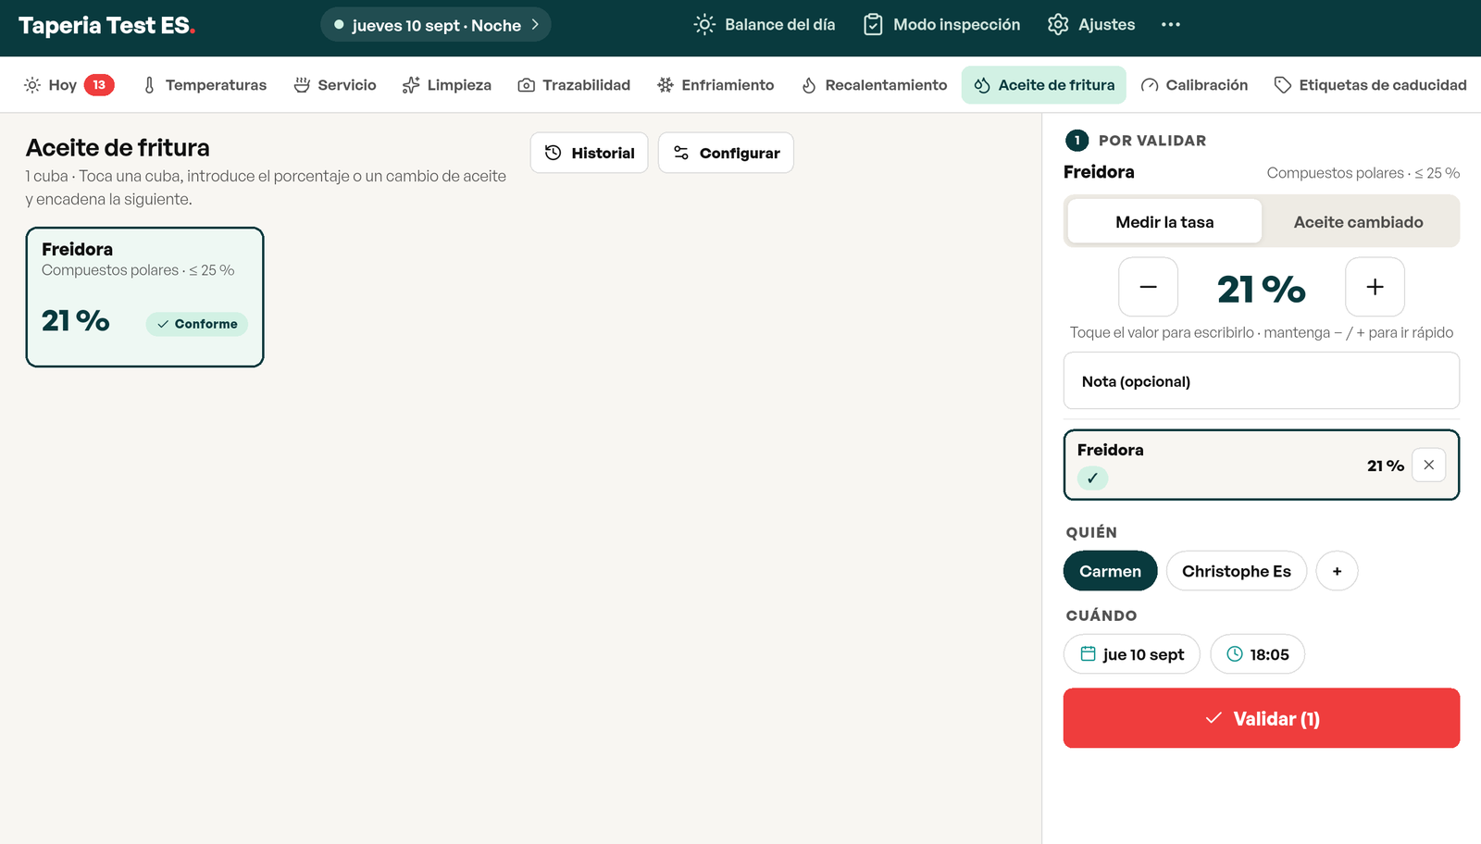Image resolution: width=1481 pixels, height=844 pixels.
Task: Decrease percentage with the minus stepper
Action: pyautogui.click(x=1148, y=287)
